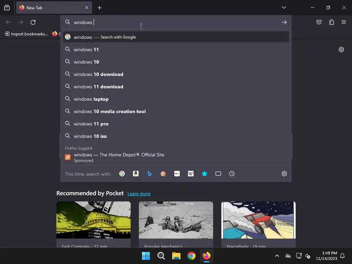
Task: Click the muted volume tray icon
Action: click(x=308, y=256)
